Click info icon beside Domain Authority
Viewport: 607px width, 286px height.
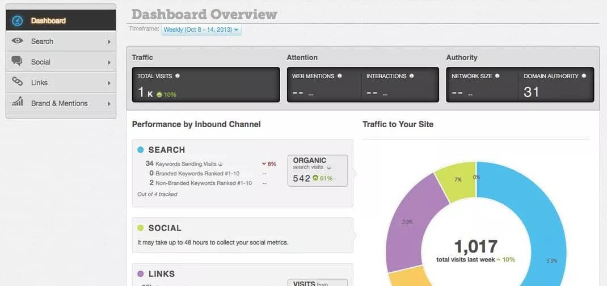pos(584,76)
